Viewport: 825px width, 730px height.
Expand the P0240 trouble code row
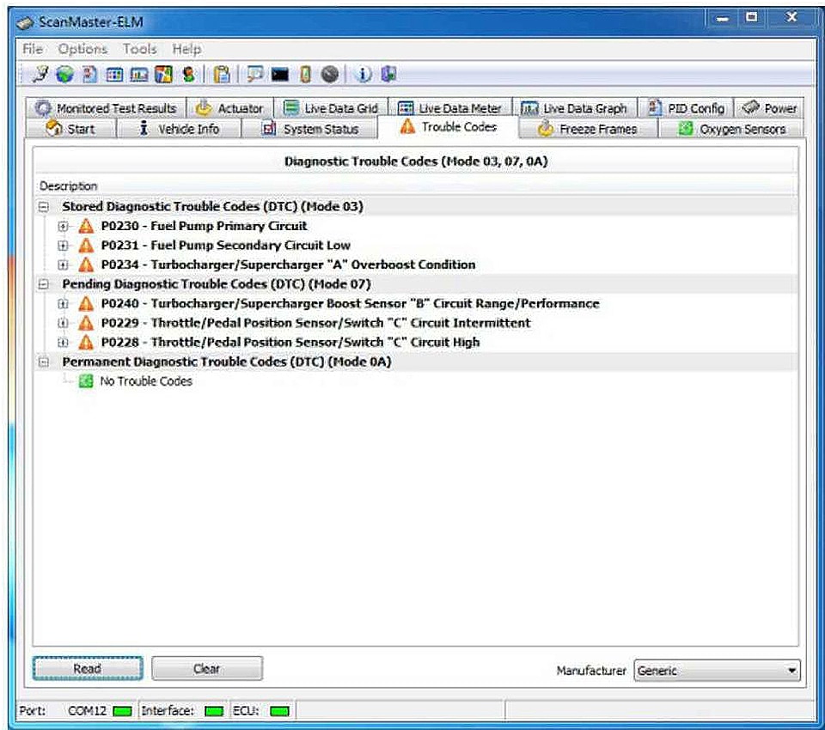pos(63,304)
